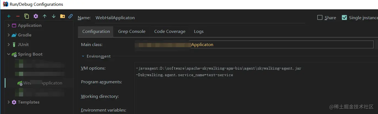Click the Add New Configuration plus icon
Screen dimensions: 378x114
9,16
